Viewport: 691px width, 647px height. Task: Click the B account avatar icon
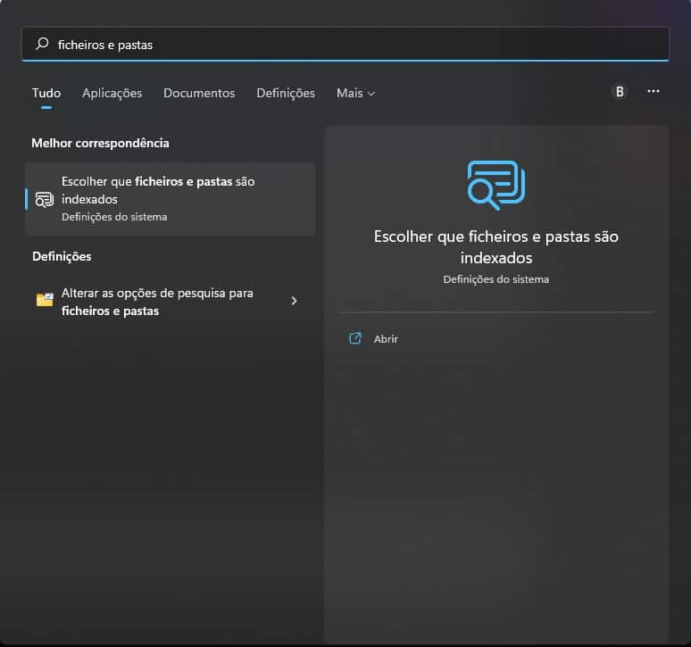click(620, 91)
